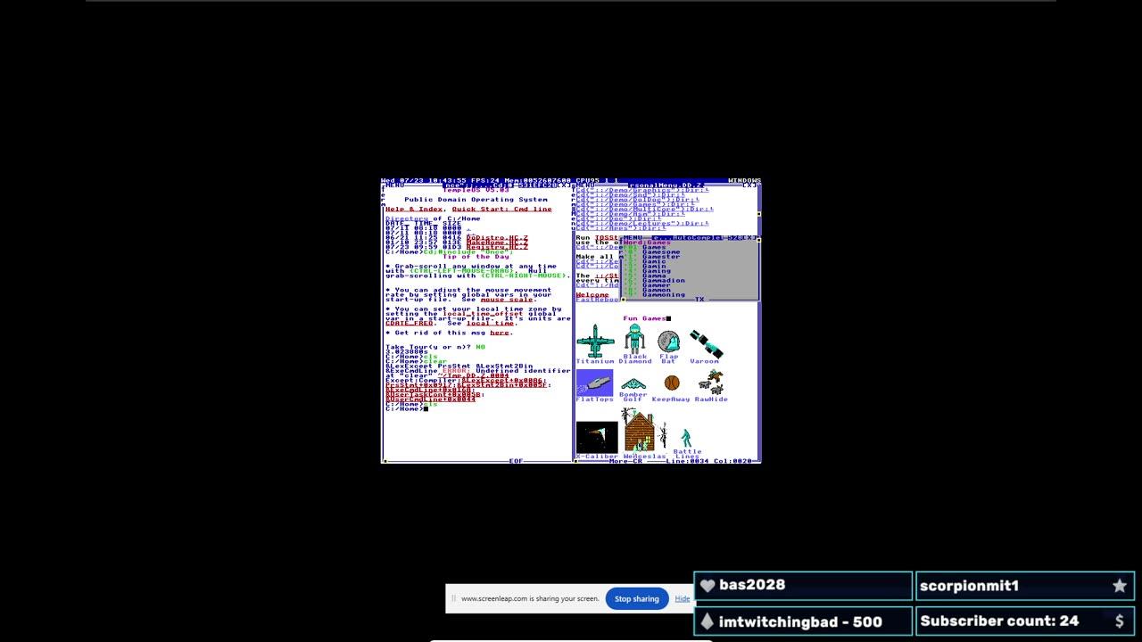The width and height of the screenshot is (1142, 642).
Task: Follow the 'local time' link
Action: 490,324
